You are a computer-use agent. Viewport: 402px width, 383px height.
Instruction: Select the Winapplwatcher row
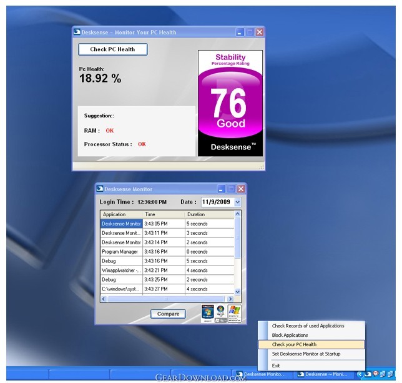(x=167, y=270)
